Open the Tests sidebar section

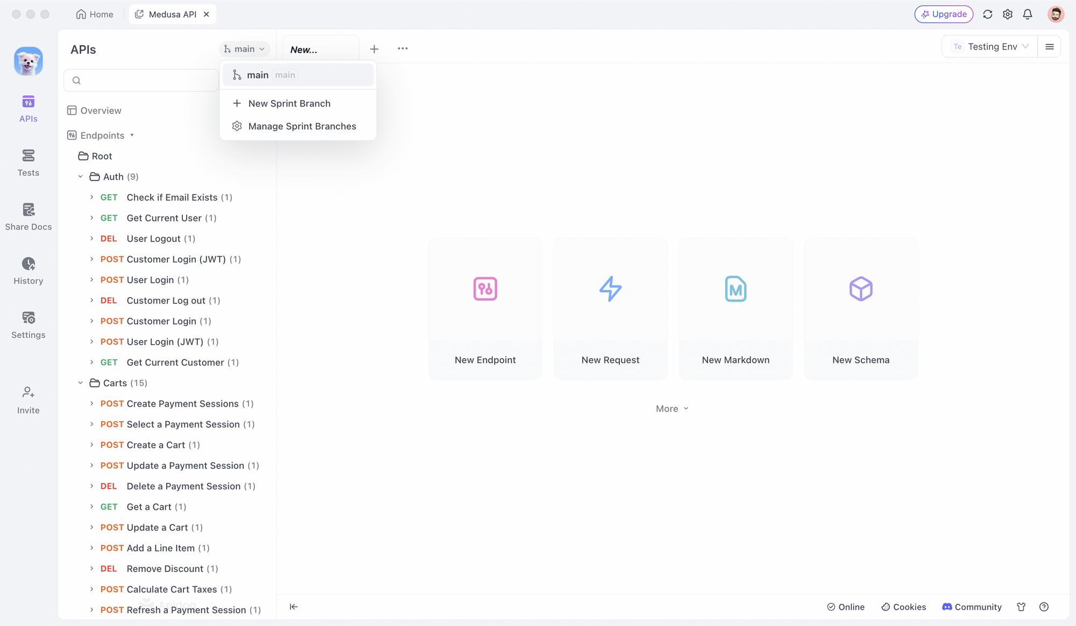[x=29, y=163]
